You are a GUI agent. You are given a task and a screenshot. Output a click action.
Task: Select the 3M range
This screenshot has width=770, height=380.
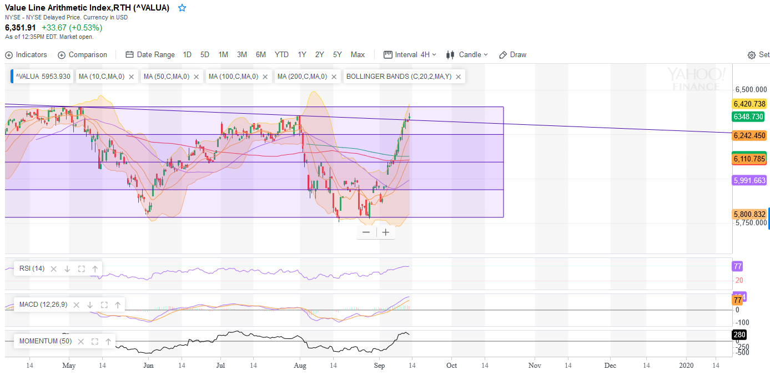[x=242, y=54]
